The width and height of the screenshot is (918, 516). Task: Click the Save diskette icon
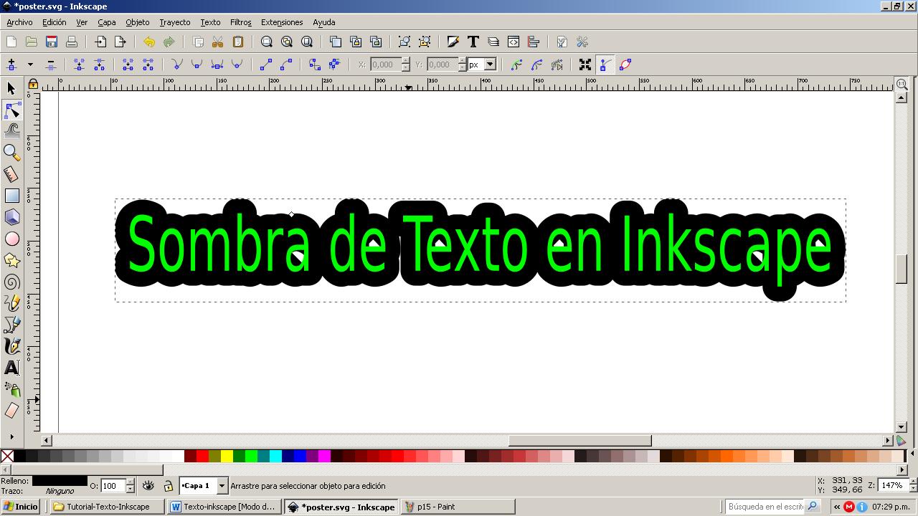52,42
